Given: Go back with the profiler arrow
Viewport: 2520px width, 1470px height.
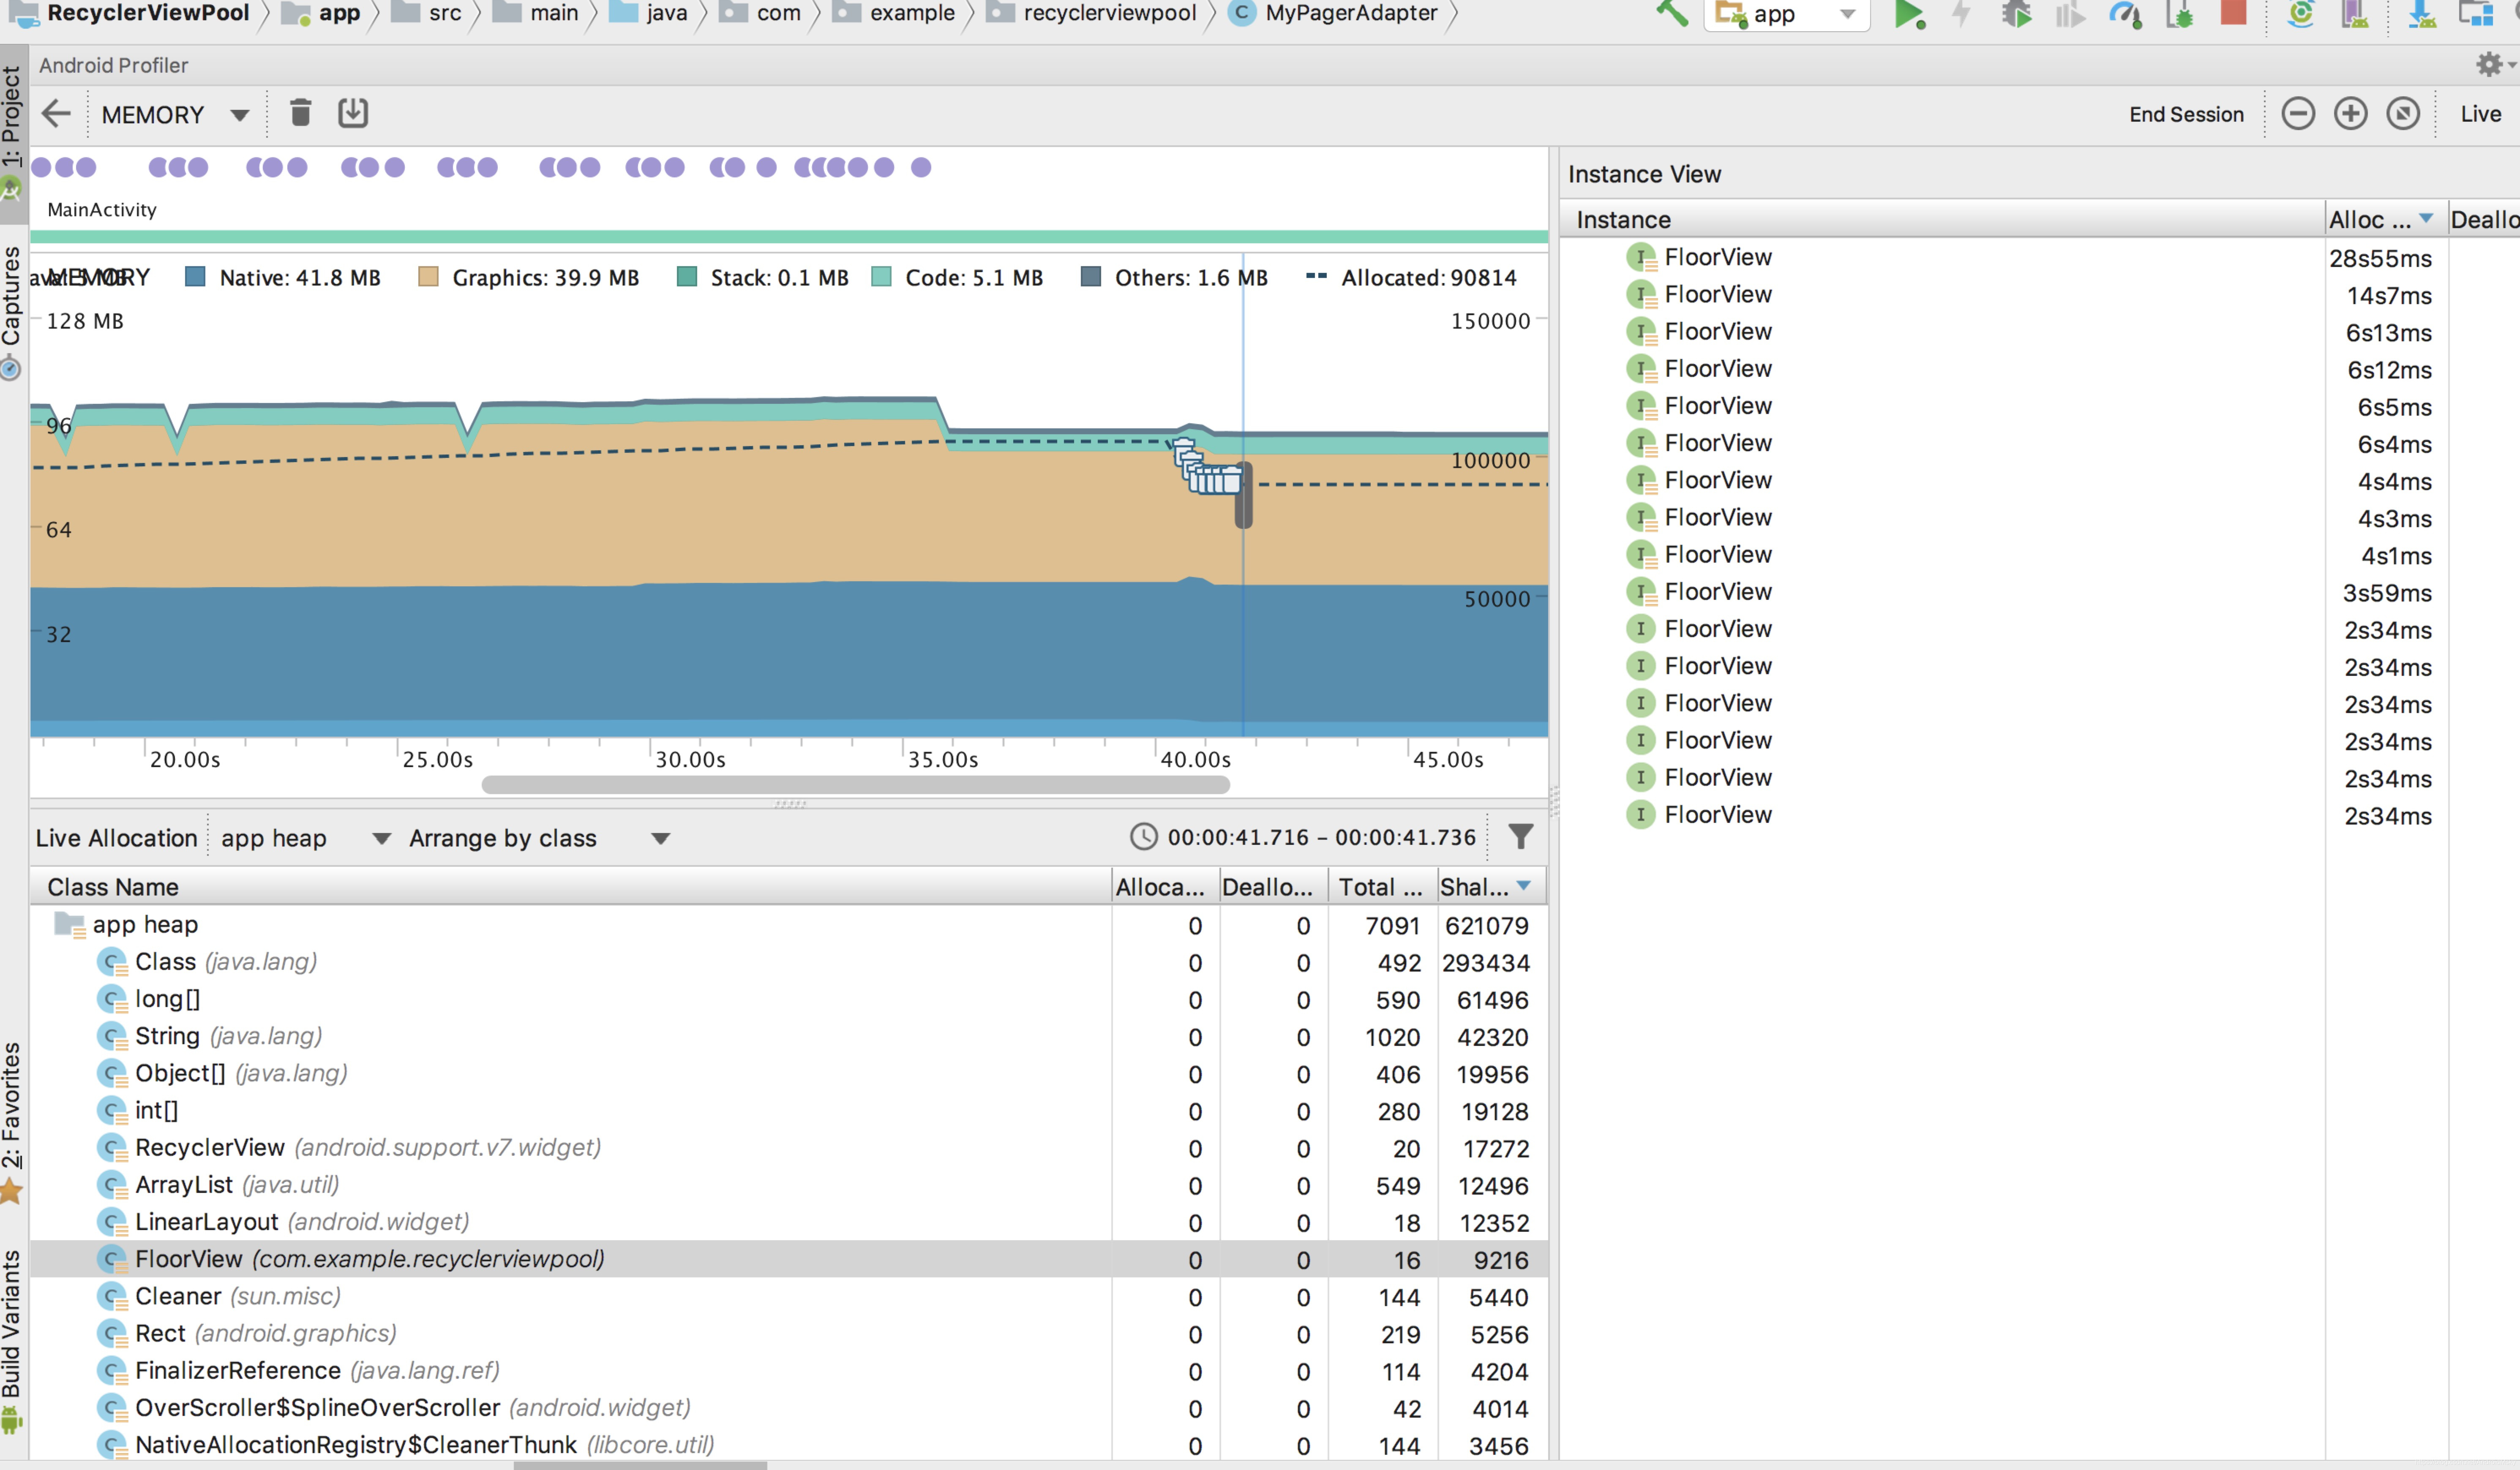Looking at the screenshot, I should tap(56, 113).
